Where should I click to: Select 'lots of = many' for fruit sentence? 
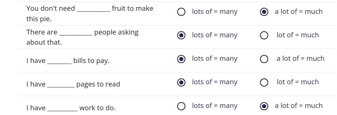tap(181, 12)
